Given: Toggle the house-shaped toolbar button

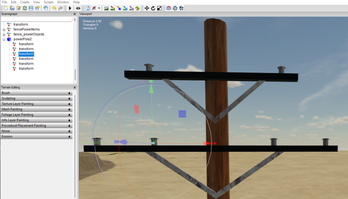Looking at the screenshot, I should coord(88,8).
